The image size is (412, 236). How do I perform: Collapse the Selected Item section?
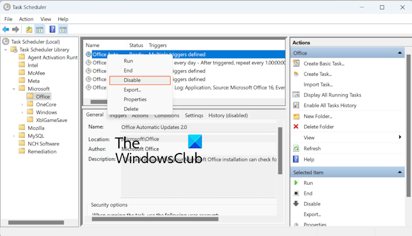(400, 172)
